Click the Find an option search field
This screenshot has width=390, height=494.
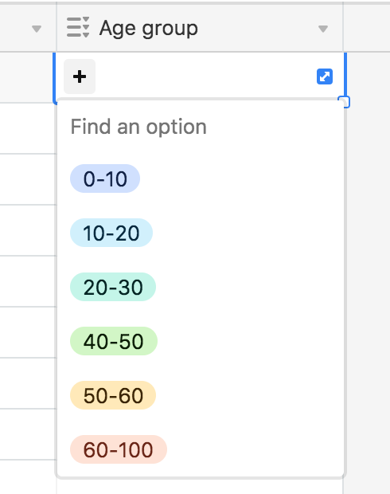[201, 127]
